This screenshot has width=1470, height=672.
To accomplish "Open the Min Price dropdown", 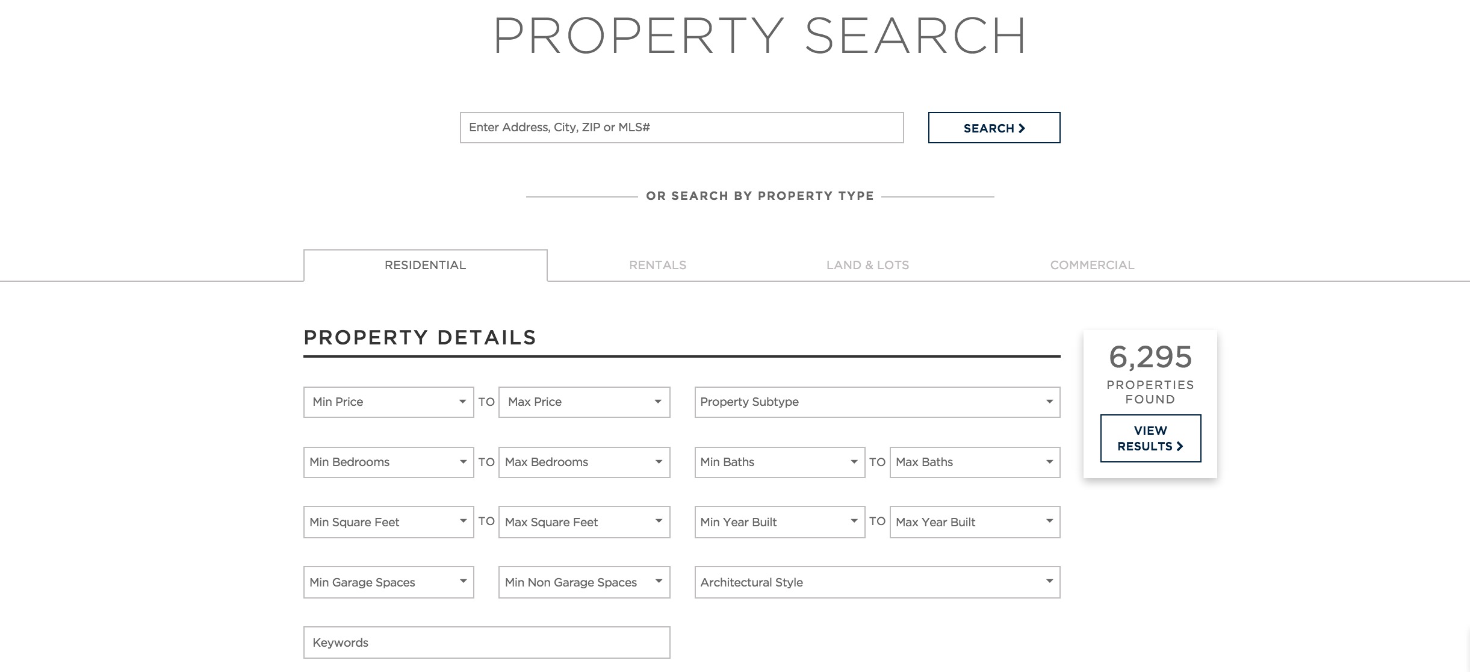I will (388, 402).
